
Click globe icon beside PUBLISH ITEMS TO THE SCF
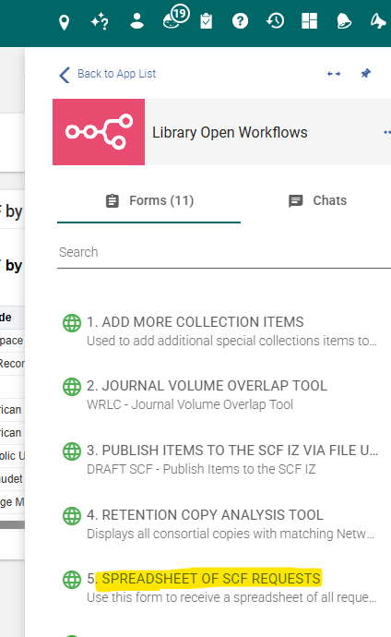pos(72,451)
